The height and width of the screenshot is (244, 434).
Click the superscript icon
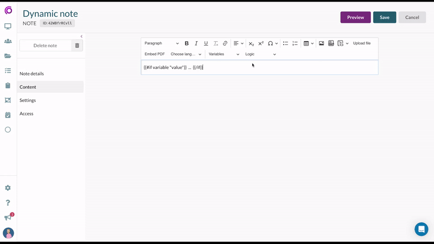tap(261, 43)
